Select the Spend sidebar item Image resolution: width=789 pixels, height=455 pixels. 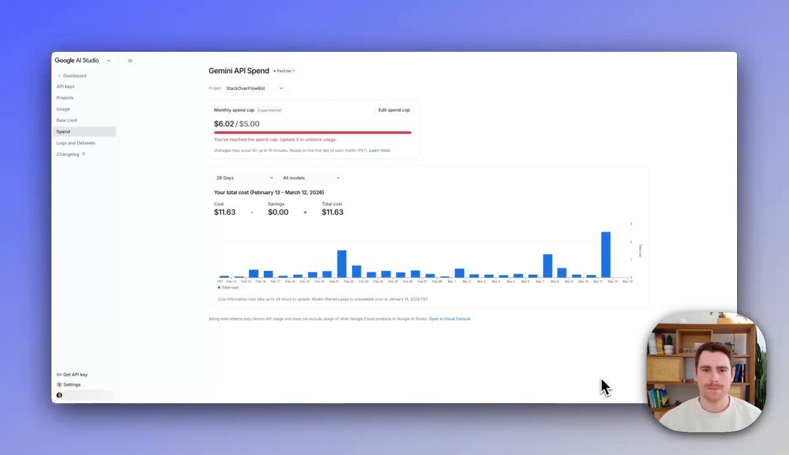point(84,132)
